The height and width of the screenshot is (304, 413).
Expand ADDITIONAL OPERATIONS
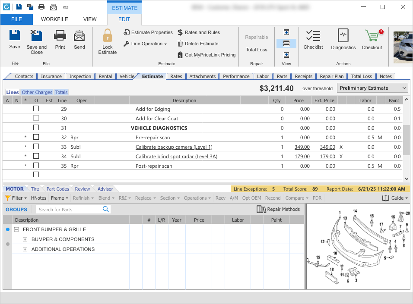pos(25,249)
